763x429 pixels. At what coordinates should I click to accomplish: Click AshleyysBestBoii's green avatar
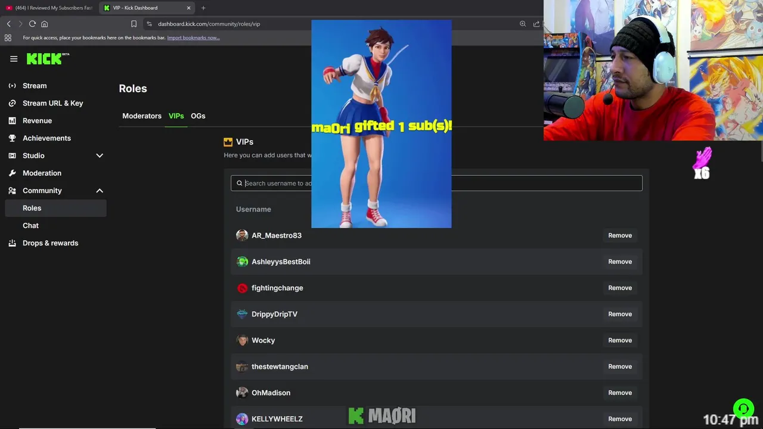242,262
